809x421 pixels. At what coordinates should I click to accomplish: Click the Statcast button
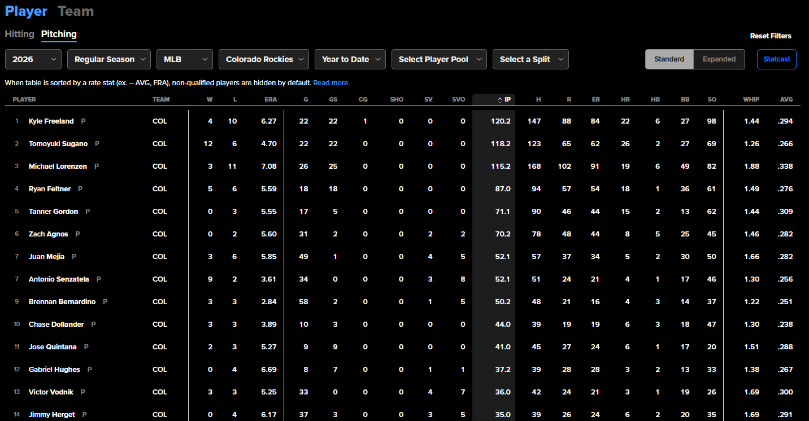(x=777, y=59)
